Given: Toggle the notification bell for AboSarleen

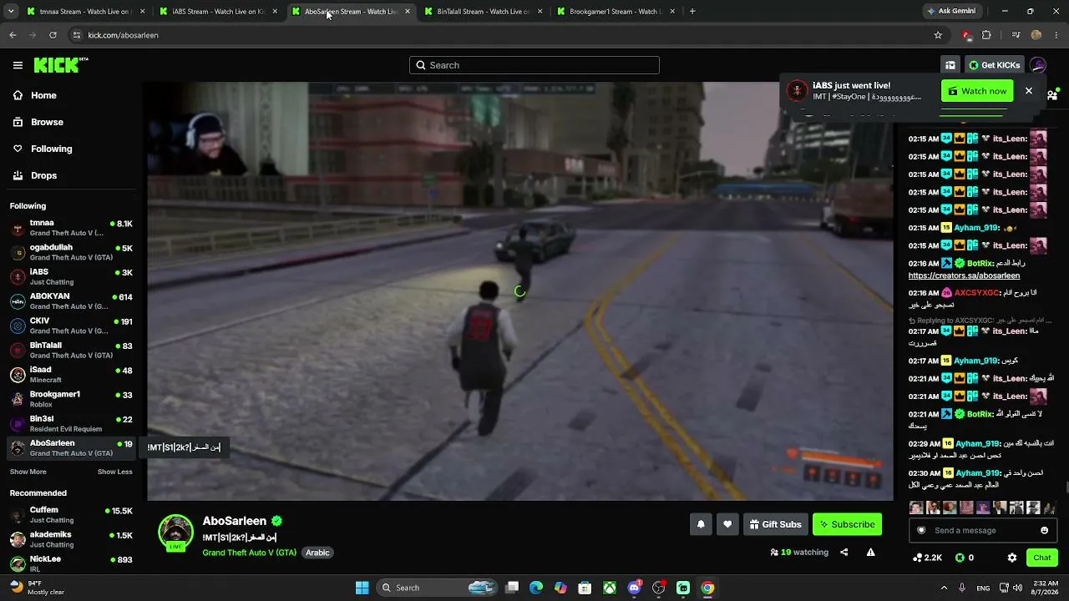Looking at the screenshot, I should pyautogui.click(x=701, y=524).
